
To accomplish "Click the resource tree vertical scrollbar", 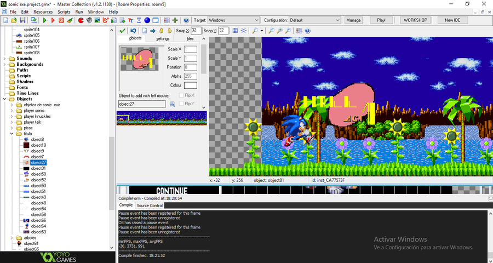I will click(112, 173).
